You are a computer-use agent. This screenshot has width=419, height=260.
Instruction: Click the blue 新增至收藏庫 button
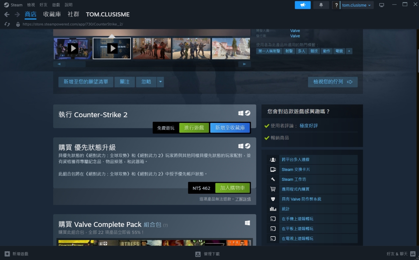(x=230, y=128)
